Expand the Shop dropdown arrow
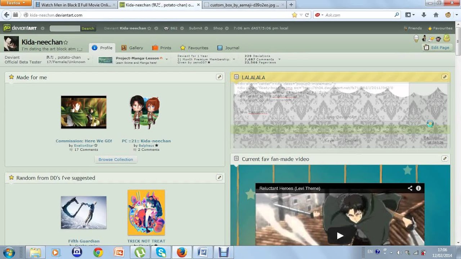 [x=228, y=28]
